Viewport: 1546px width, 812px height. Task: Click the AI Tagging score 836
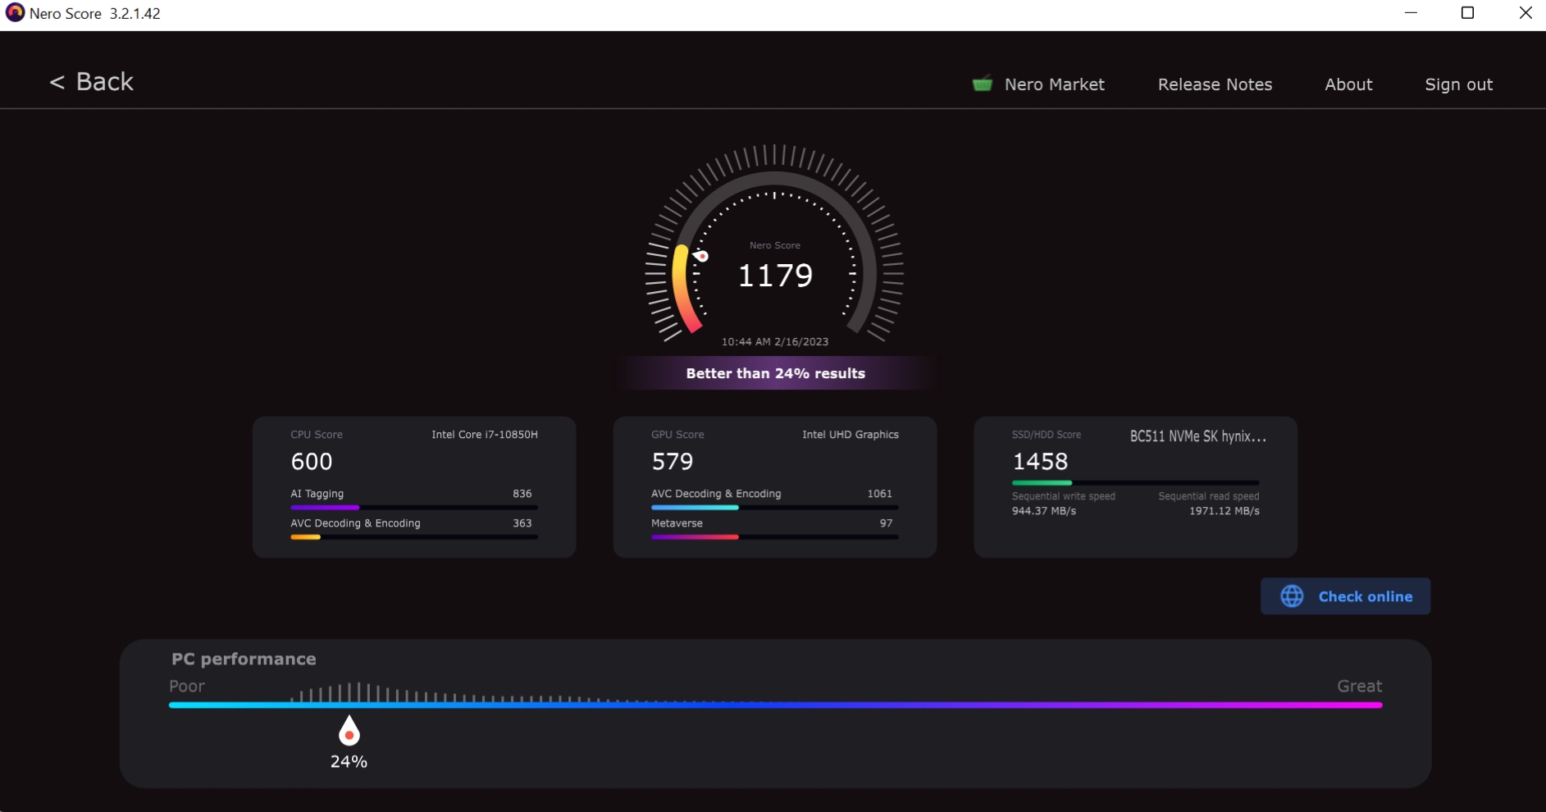[x=522, y=494]
